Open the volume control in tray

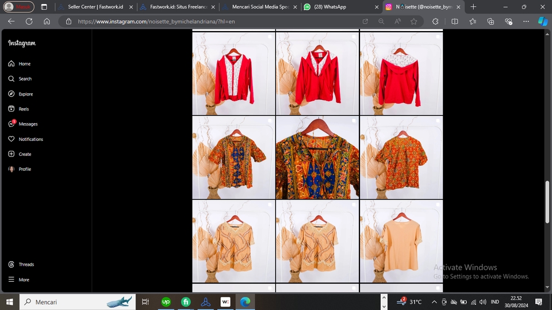click(x=483, y=302)
